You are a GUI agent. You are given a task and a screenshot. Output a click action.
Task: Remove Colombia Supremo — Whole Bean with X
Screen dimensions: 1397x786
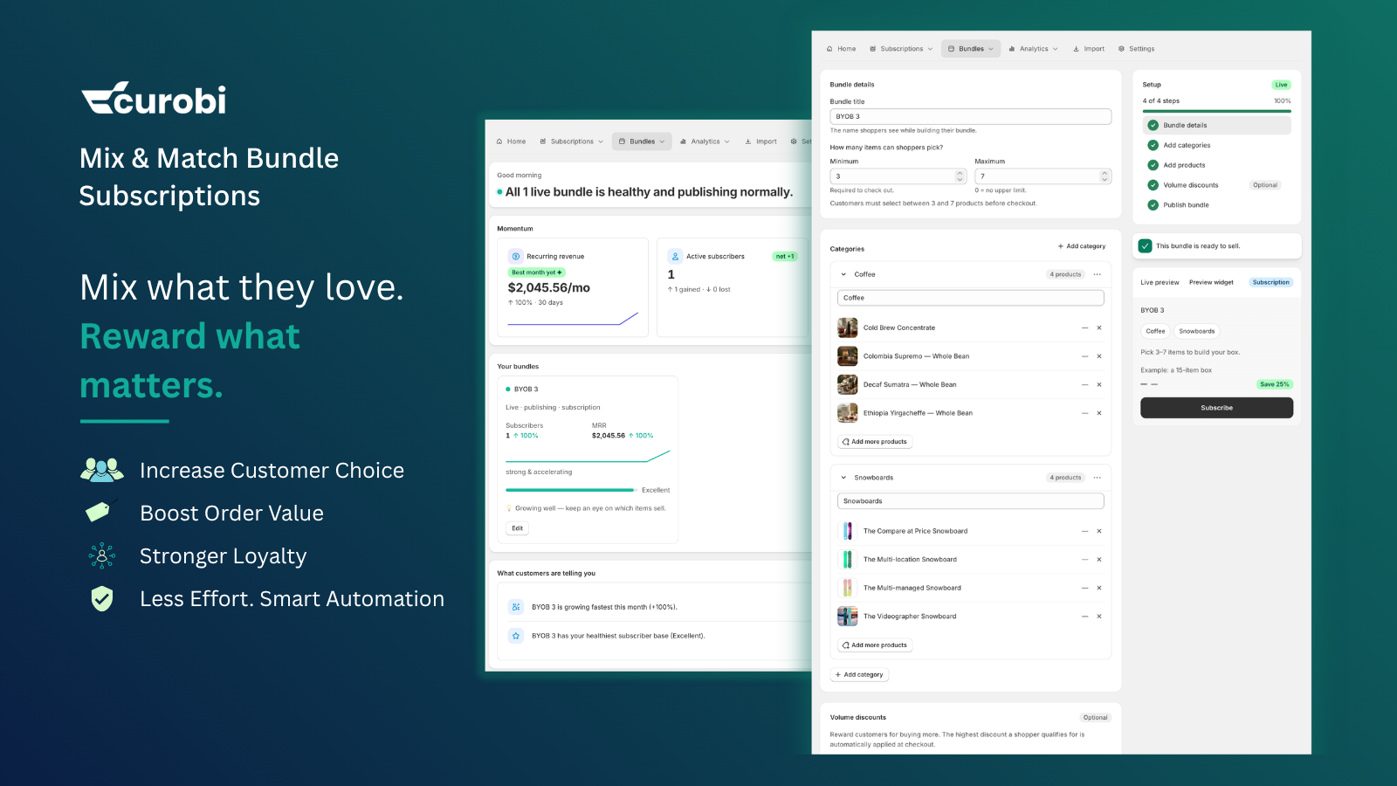1099,356
